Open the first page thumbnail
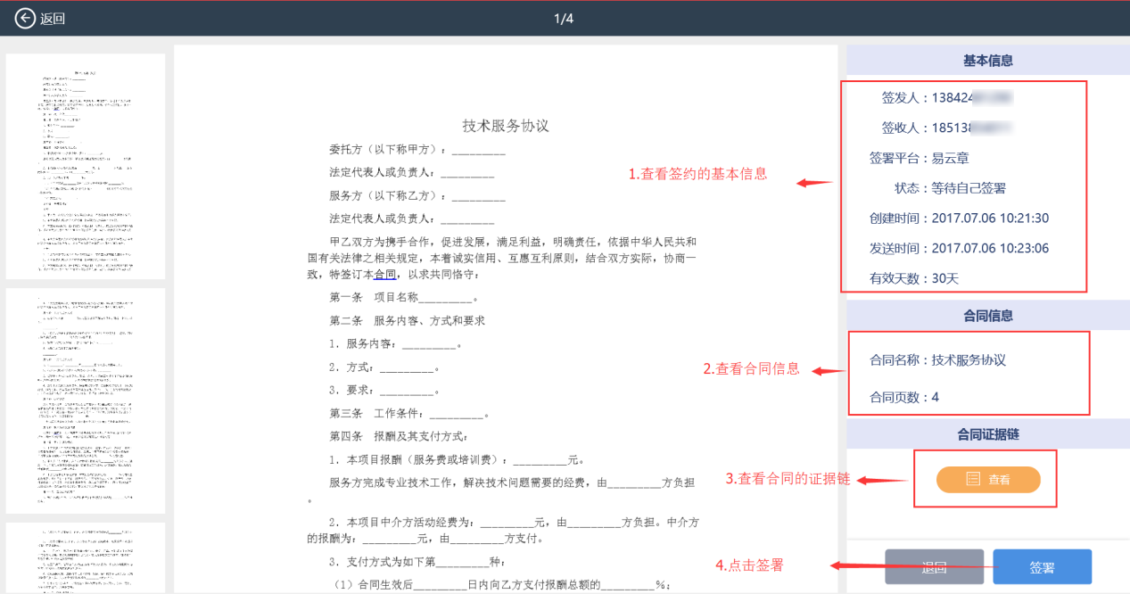Viewport: 1130px width, 594px height. (86, 167)
